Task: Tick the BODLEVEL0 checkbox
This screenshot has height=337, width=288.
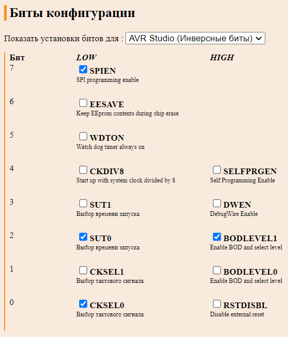Action: (217, 271)
